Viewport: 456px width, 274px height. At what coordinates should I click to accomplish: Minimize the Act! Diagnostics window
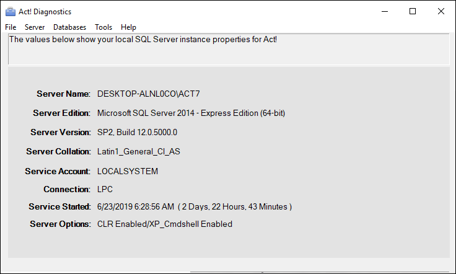[x=385, y=11]
